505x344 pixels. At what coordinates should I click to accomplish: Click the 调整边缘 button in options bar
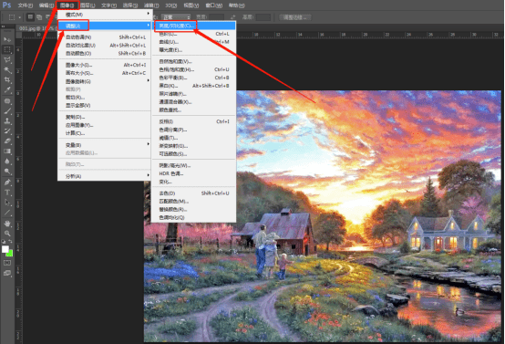[x=294, y=17]
